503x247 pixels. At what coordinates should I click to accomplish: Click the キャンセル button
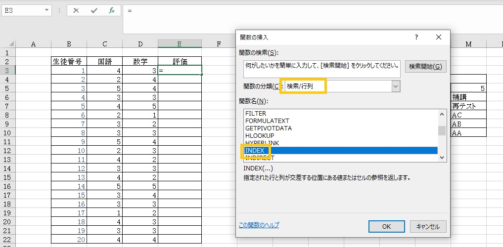428,226
